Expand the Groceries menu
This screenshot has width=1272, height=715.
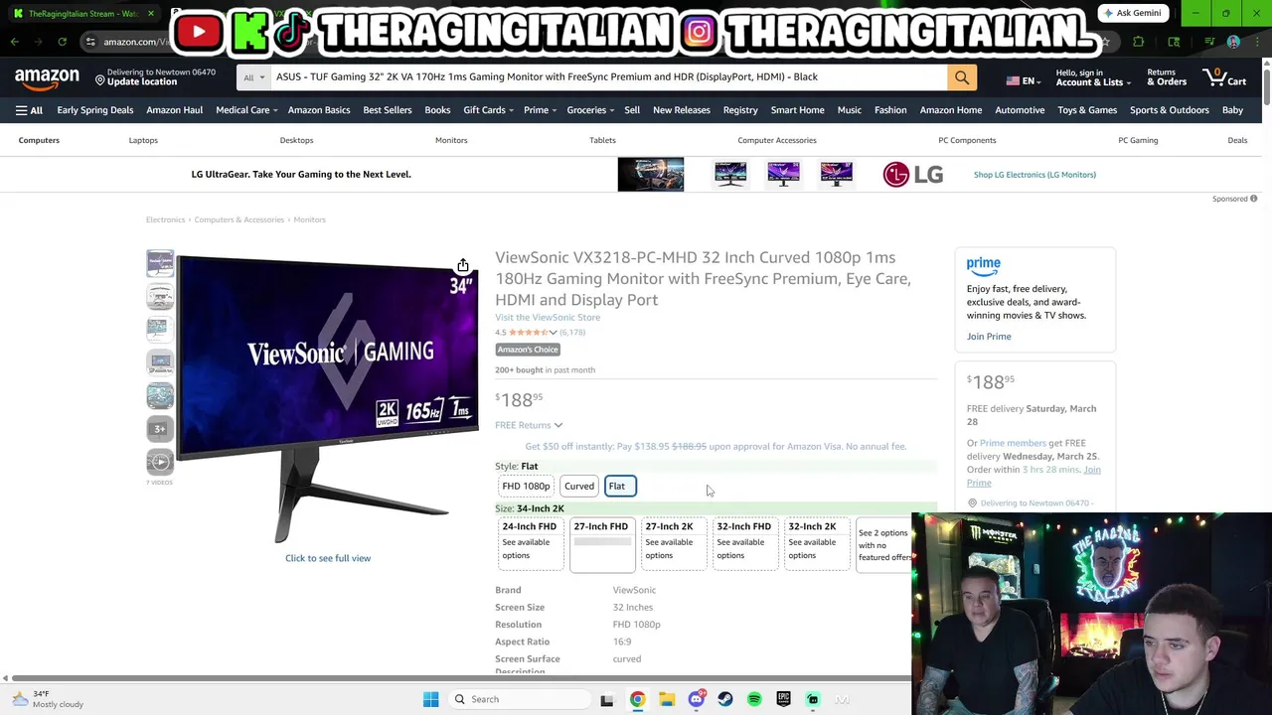click(x=590, y=110)
